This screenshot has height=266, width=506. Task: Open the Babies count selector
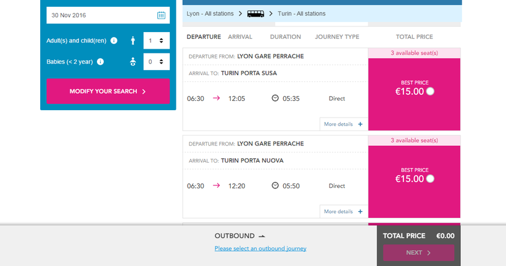point(157,62)
